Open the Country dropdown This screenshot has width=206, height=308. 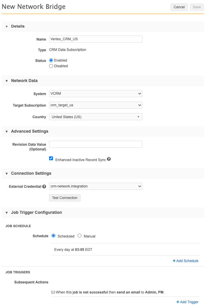coord(96,117)
